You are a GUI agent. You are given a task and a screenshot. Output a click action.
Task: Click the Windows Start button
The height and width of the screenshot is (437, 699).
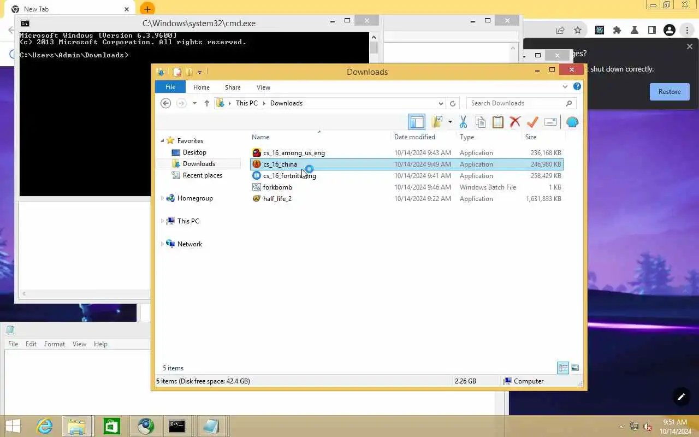click(x=13, y=426)
